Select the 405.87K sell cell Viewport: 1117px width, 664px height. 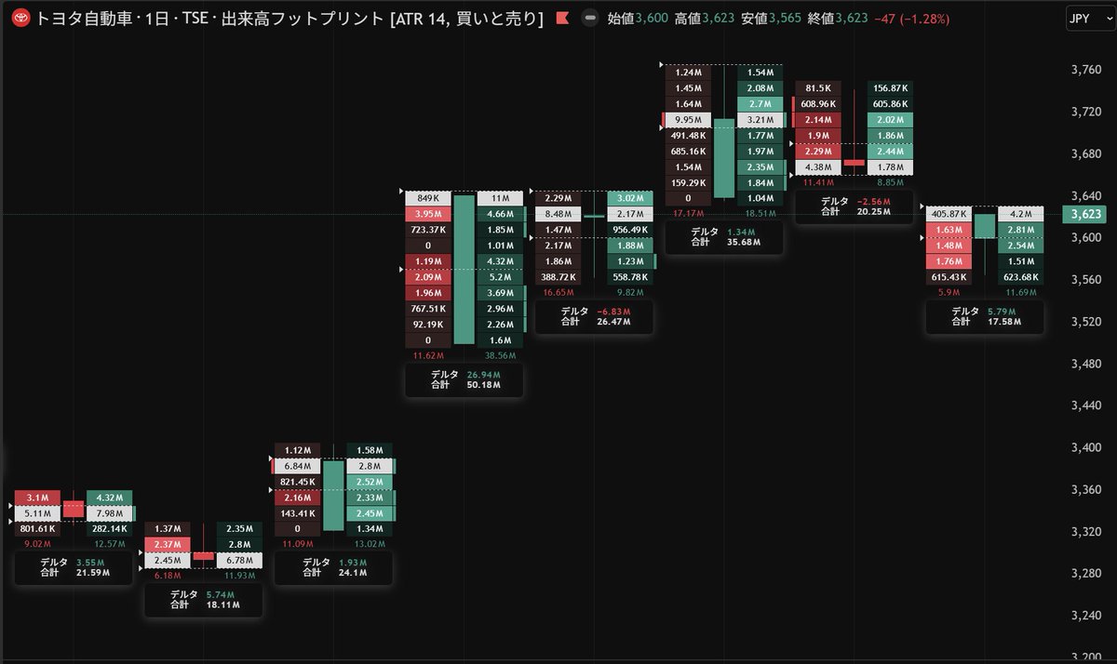[x=949, y=214]
